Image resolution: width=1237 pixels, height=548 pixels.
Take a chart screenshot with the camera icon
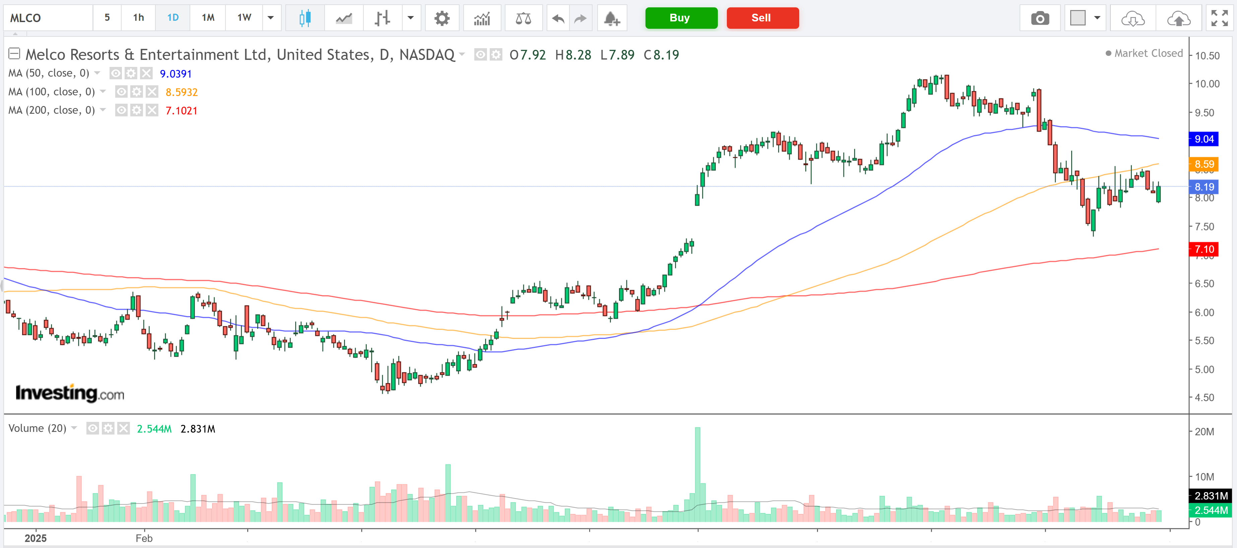1040,18
